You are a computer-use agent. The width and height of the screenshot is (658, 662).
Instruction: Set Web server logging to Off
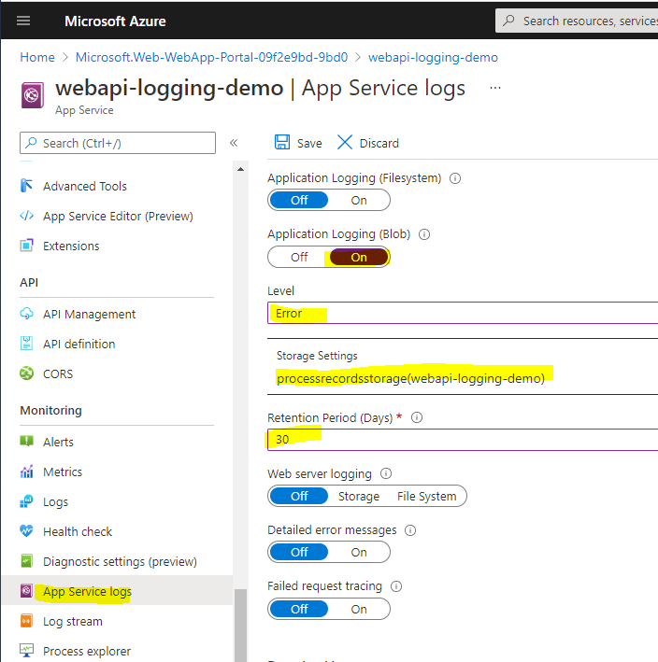pos(299,496)
